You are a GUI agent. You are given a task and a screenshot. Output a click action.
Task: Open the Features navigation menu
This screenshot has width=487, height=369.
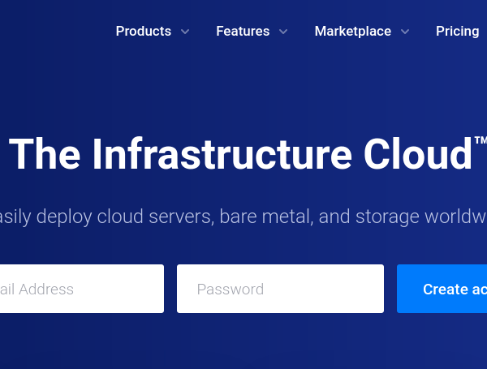(x=243, y=31)
